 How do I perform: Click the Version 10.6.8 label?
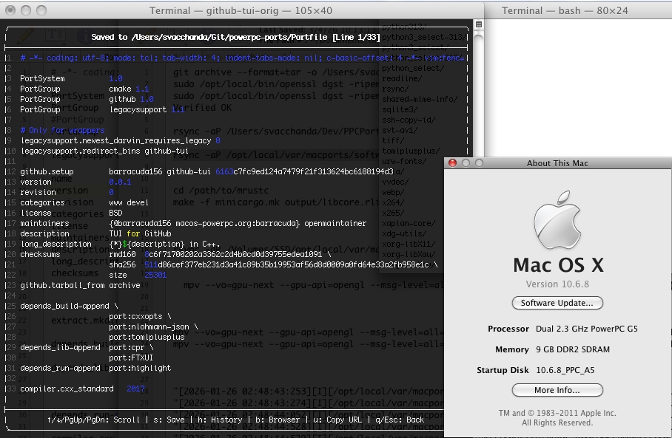click(557, 284)
